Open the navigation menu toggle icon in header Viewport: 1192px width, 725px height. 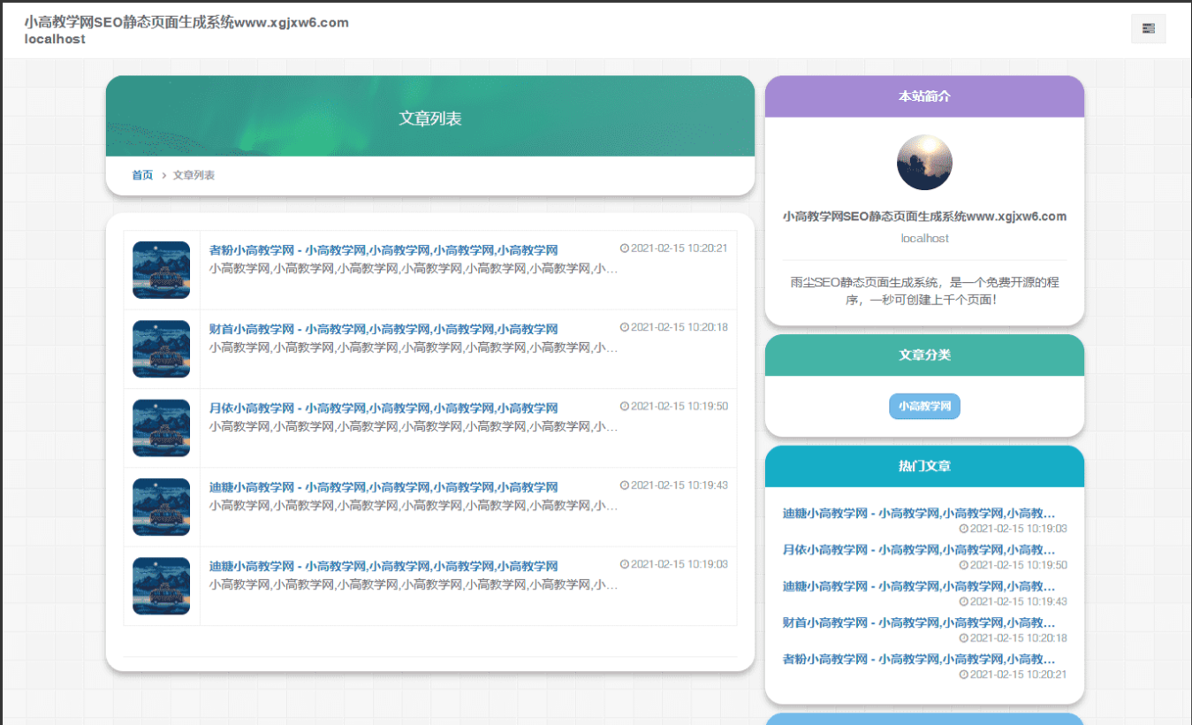[1148, 29]
